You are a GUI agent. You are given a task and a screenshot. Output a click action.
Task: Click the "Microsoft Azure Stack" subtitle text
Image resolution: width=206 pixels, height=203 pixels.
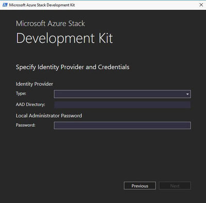tap(50, 24)
